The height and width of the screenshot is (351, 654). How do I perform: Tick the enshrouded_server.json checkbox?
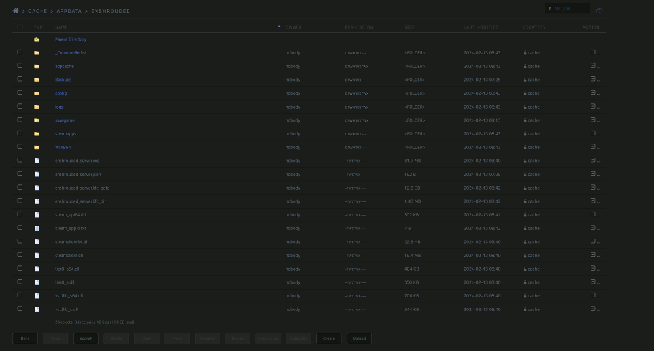(20, 173)
